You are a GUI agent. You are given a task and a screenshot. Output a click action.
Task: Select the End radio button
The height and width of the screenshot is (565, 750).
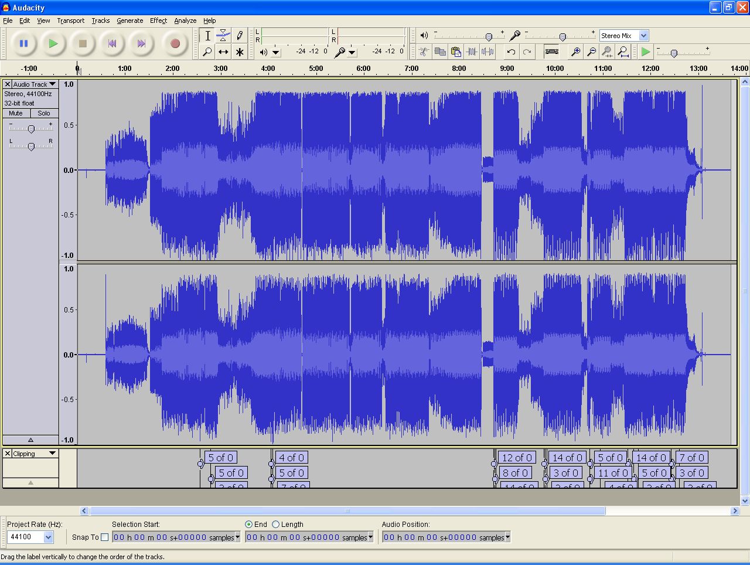point(248,525)
